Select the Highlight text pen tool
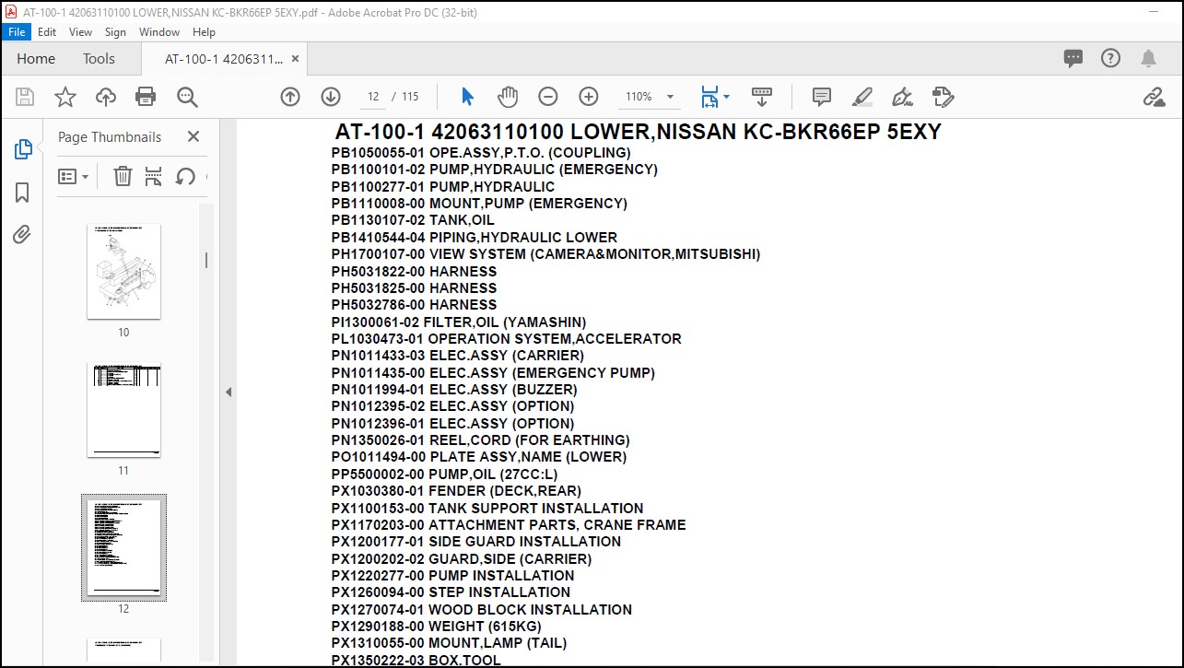This screenshot has height=668, width=1184. pos(862,97)
